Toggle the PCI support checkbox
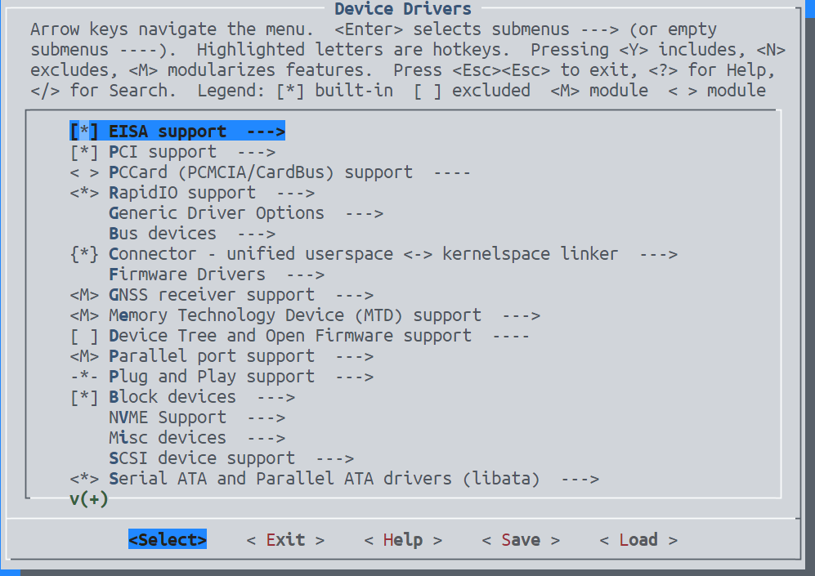 pos(84,152)
